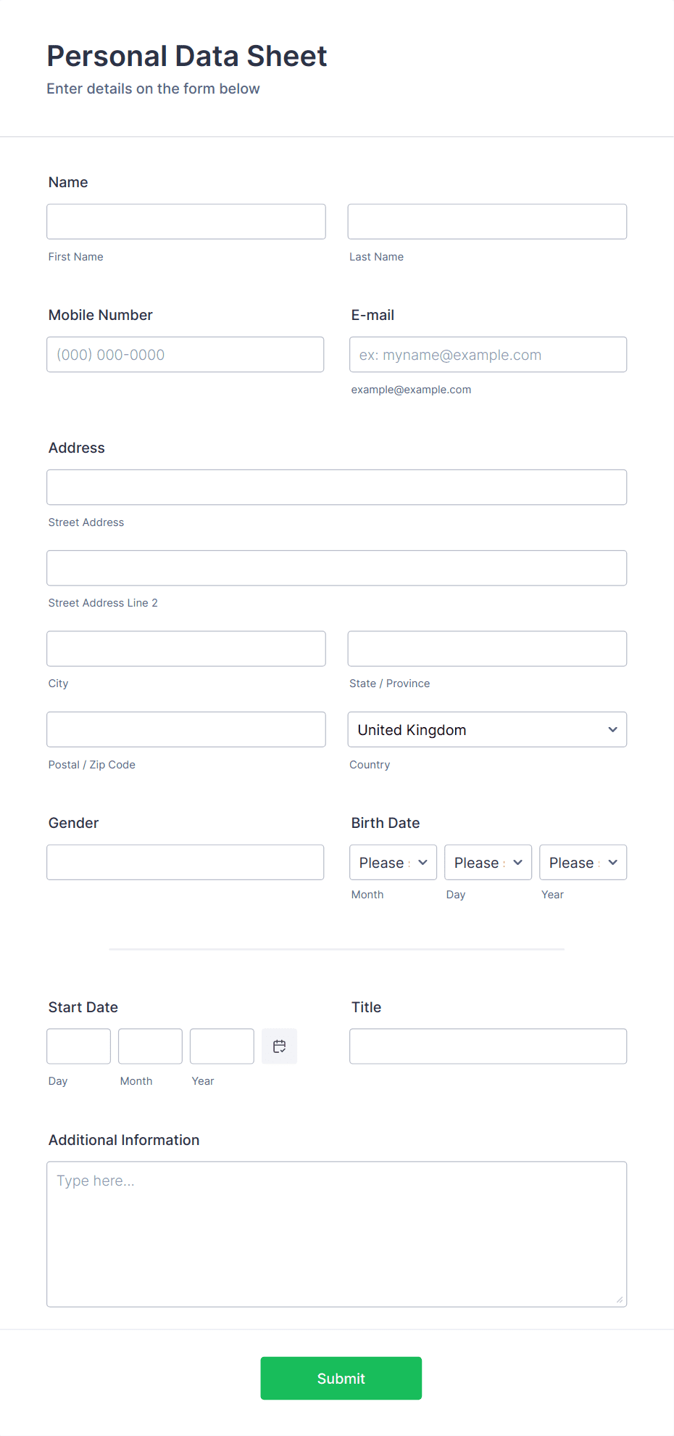Focus the Gender input field
This screenshot has height=1436, width=674.
(186, 862)
